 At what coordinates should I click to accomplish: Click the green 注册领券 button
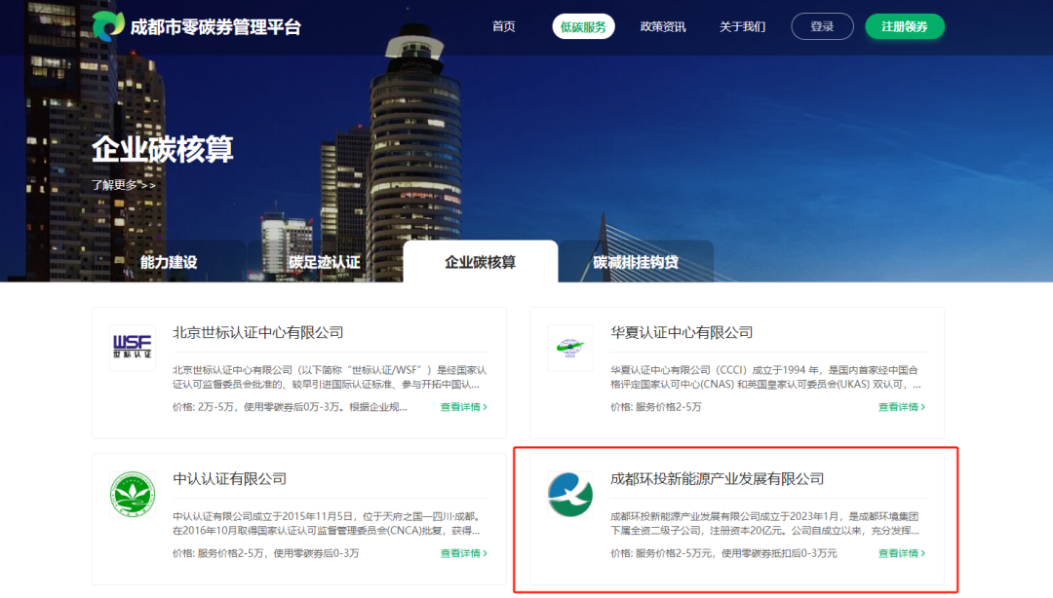tap(905, 26)
